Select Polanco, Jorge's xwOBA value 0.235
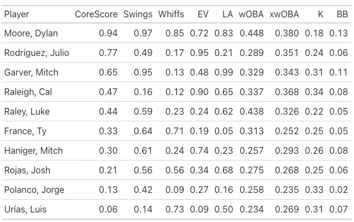 (x=287, y=190)
